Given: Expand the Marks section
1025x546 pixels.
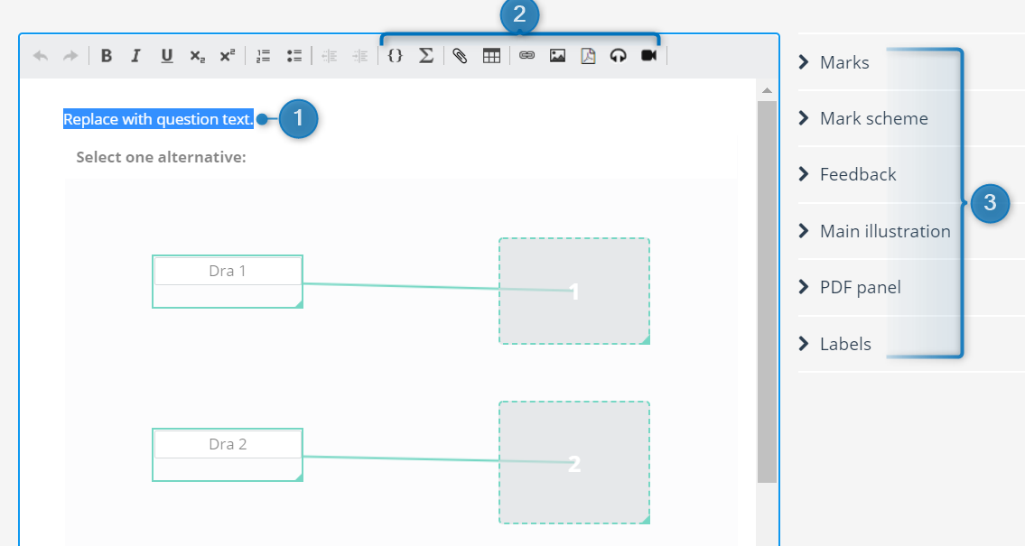Looking at the screenshot, I should pyautogui.click(x=843, y=62).
